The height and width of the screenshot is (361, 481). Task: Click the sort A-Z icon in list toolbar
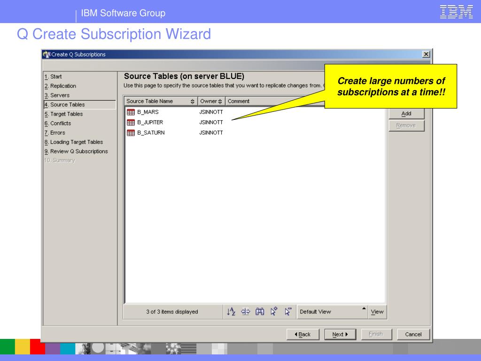tap(231, 312)
